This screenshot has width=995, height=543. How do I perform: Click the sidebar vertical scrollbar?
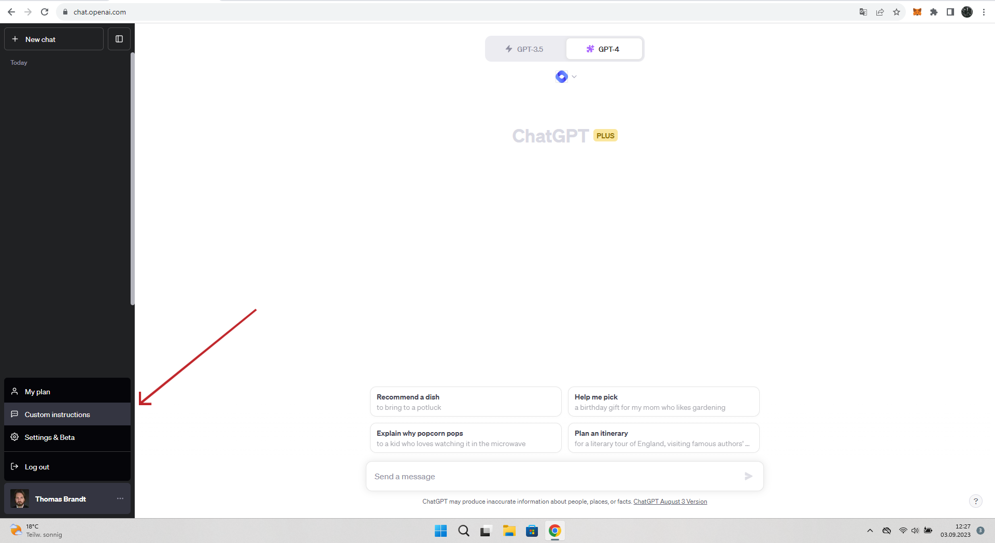click(132, 179)
